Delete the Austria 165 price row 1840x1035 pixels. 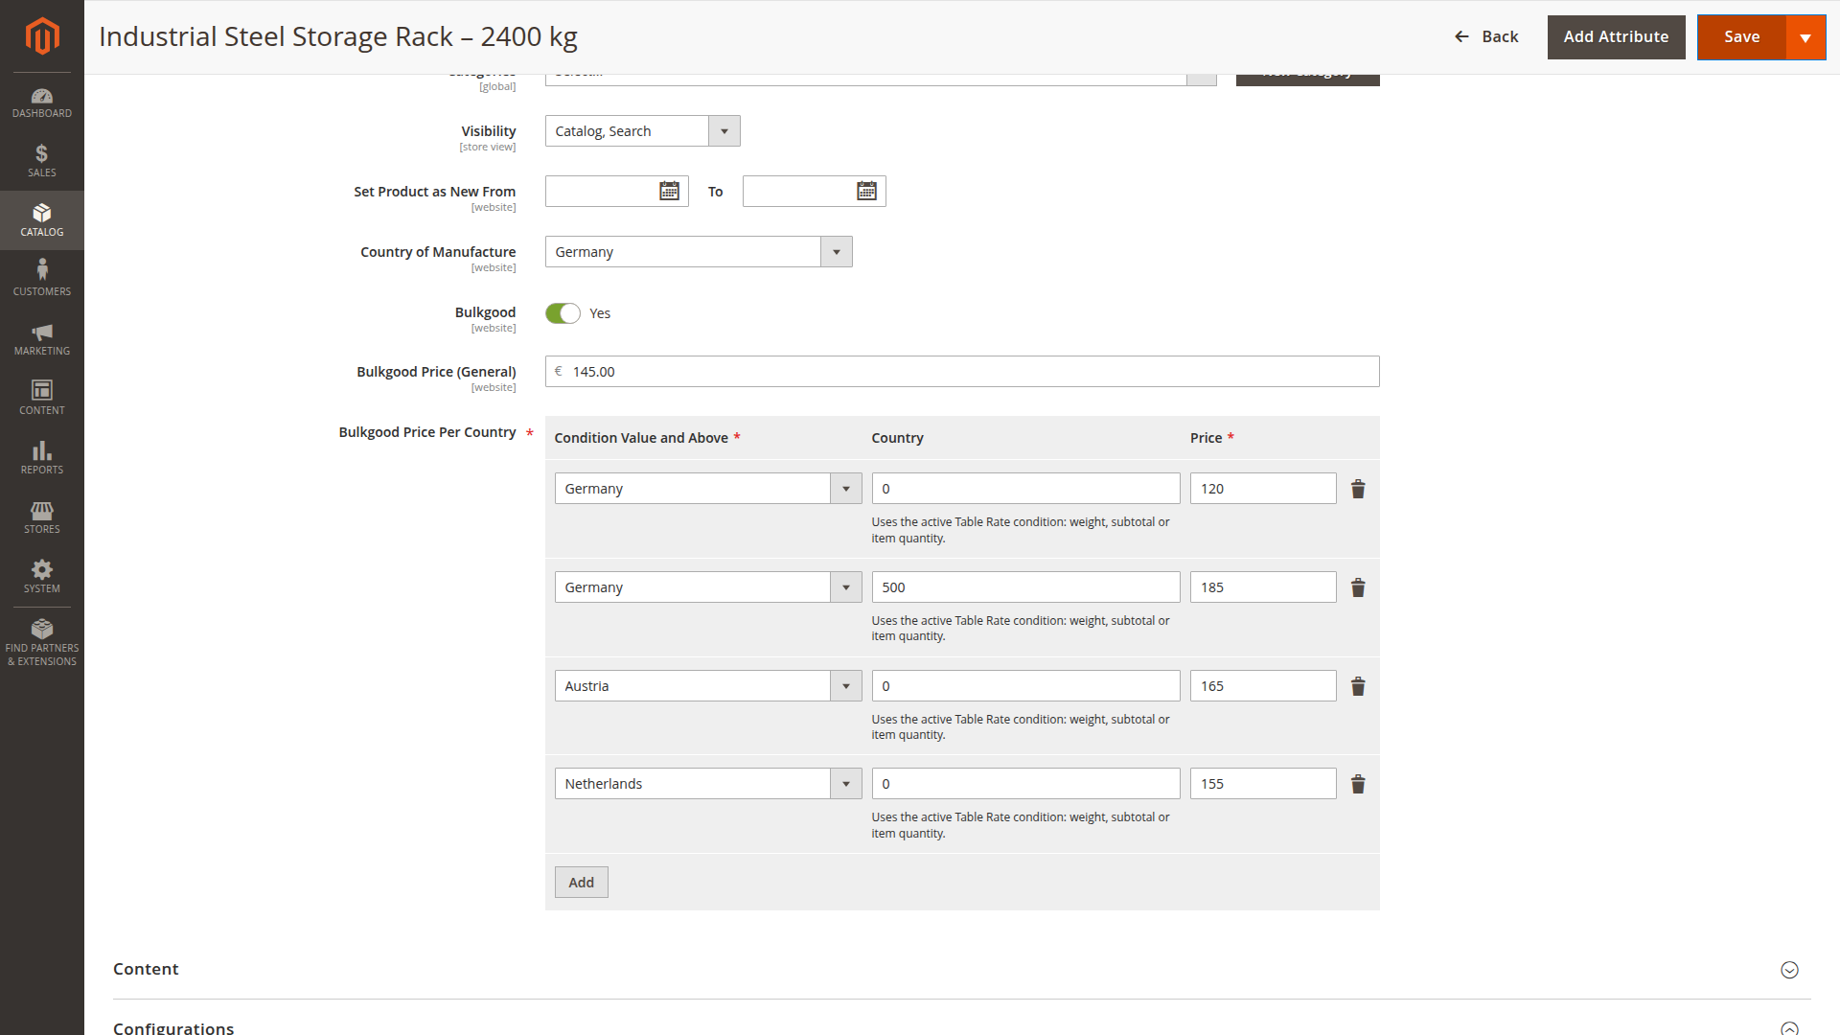tap(1358, 686)
